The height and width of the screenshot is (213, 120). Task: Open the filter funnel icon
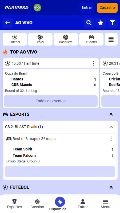(x=113, y=23)
